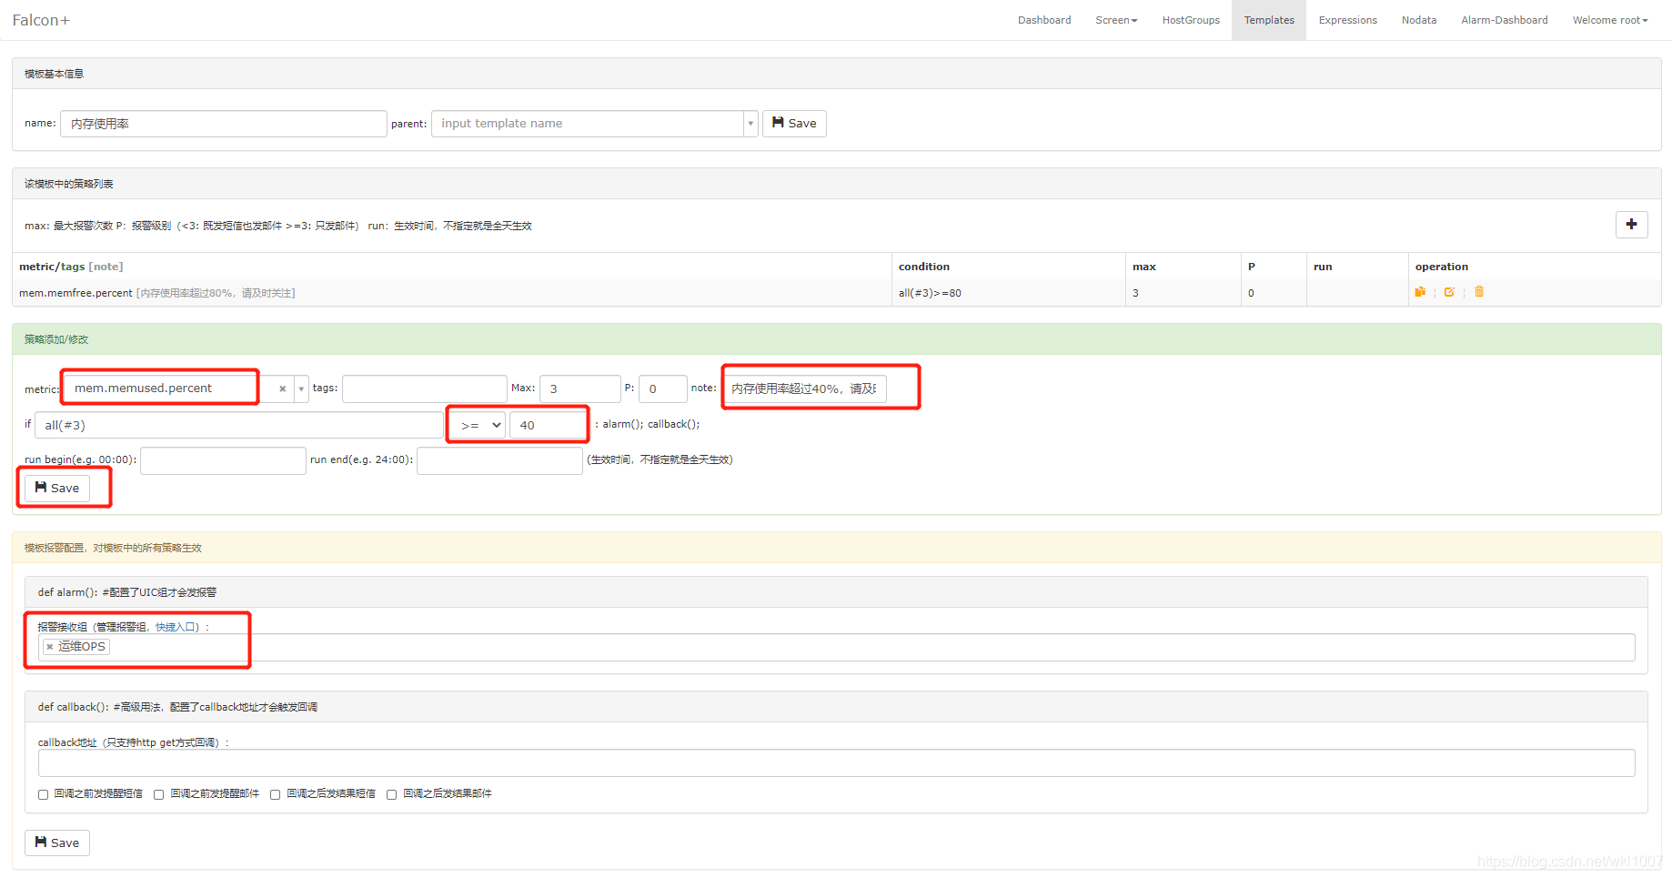Check 回调之前发提醒短信 option
Image resolution: width=1672 pixels, height=878 pixels.
pyautogui.click(x=43, y=794)
